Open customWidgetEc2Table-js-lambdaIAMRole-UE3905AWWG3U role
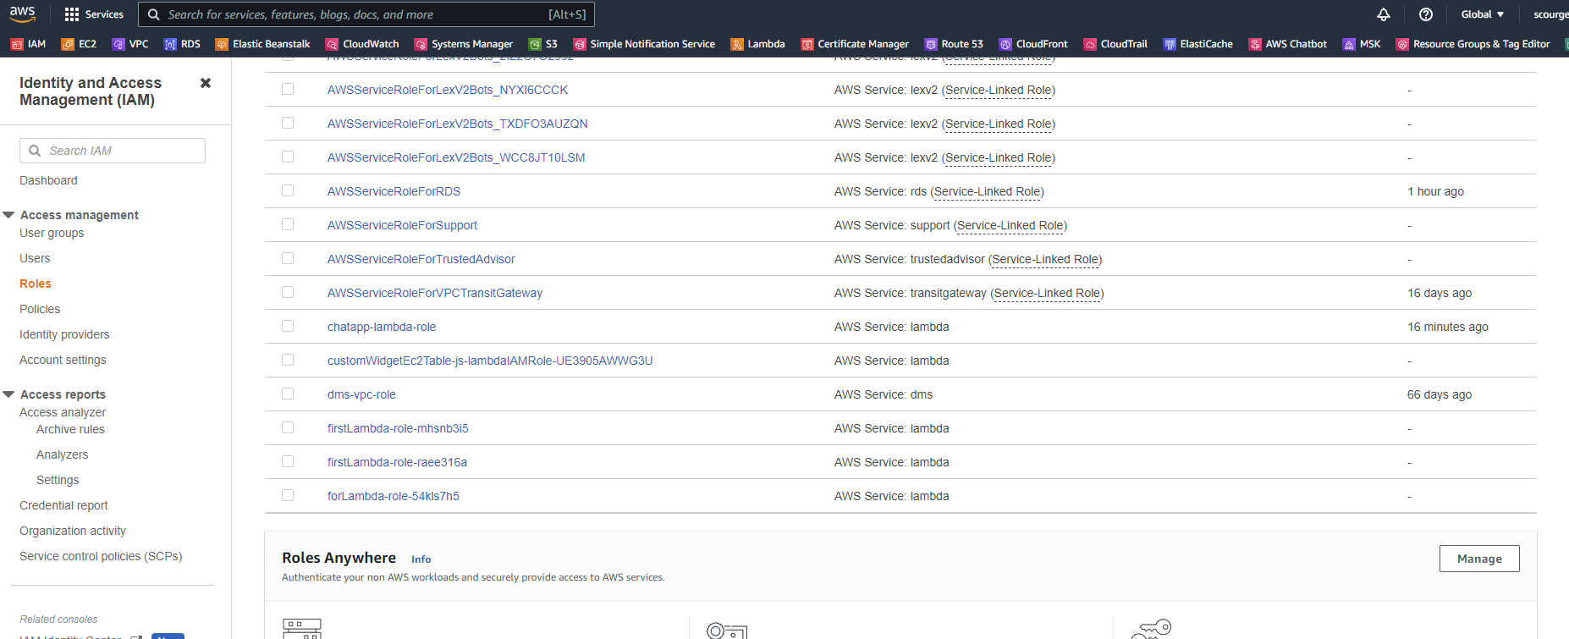Screen dimensions: 1569x639 [x=490, y=361]
